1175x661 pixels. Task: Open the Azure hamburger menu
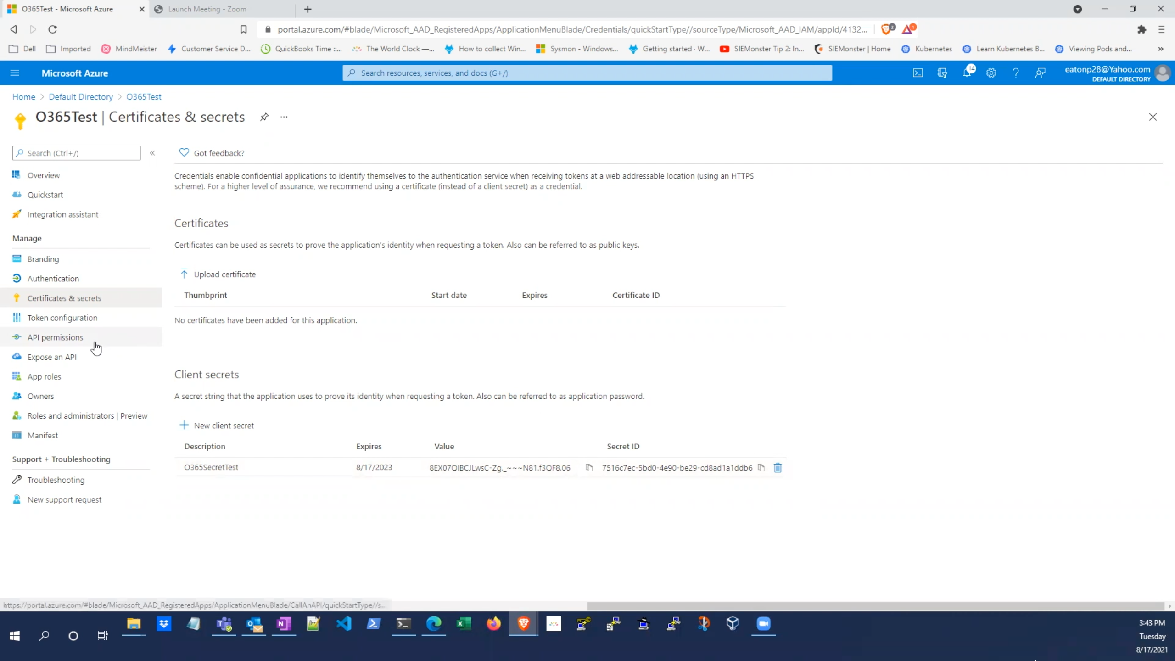click(x=14, y=73)
